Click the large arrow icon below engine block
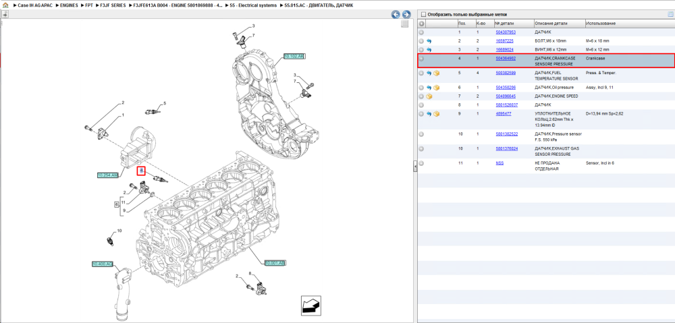 (310, 305)
